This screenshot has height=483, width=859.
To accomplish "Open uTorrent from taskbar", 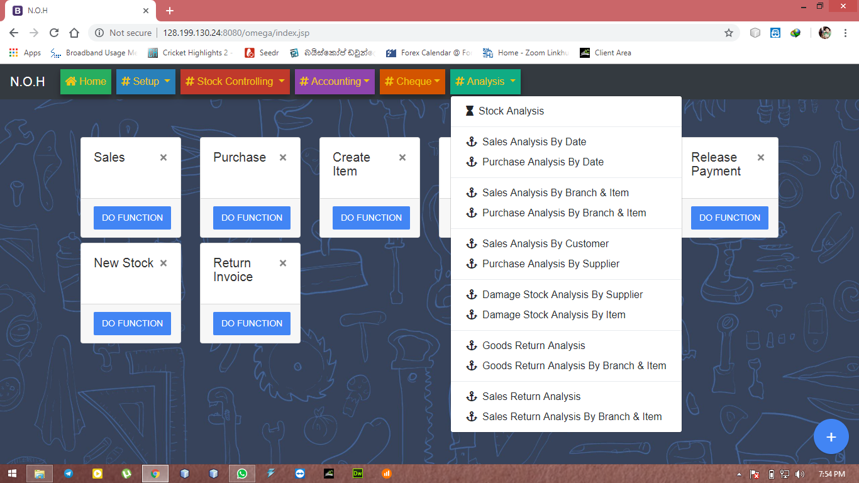I will pos(126,474).
